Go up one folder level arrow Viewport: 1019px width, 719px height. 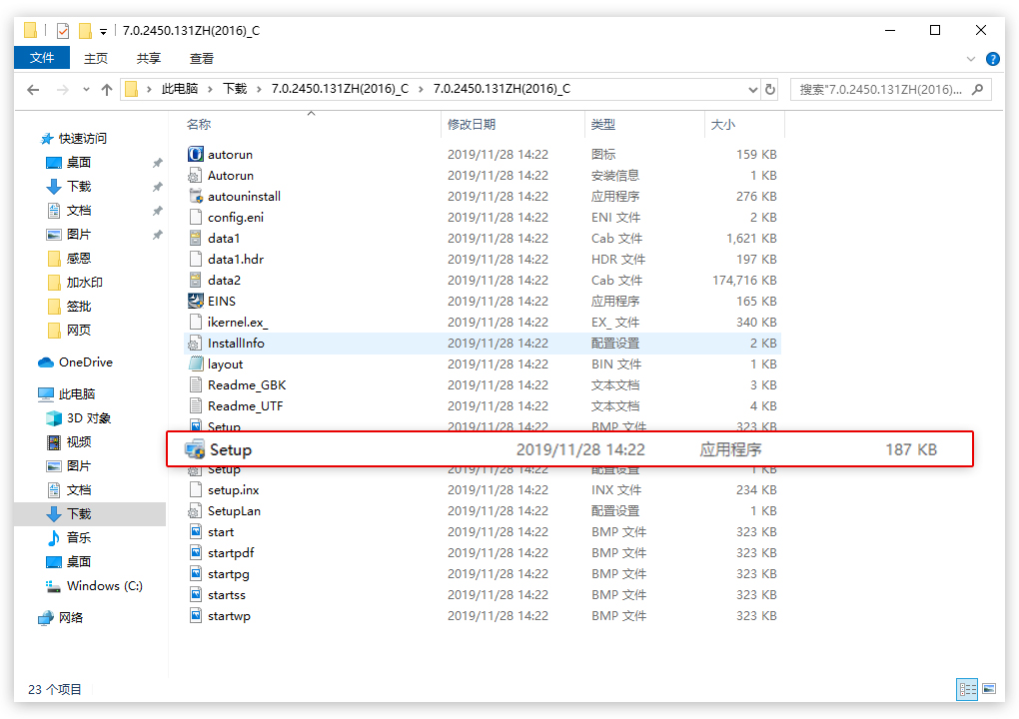[107, 90]
